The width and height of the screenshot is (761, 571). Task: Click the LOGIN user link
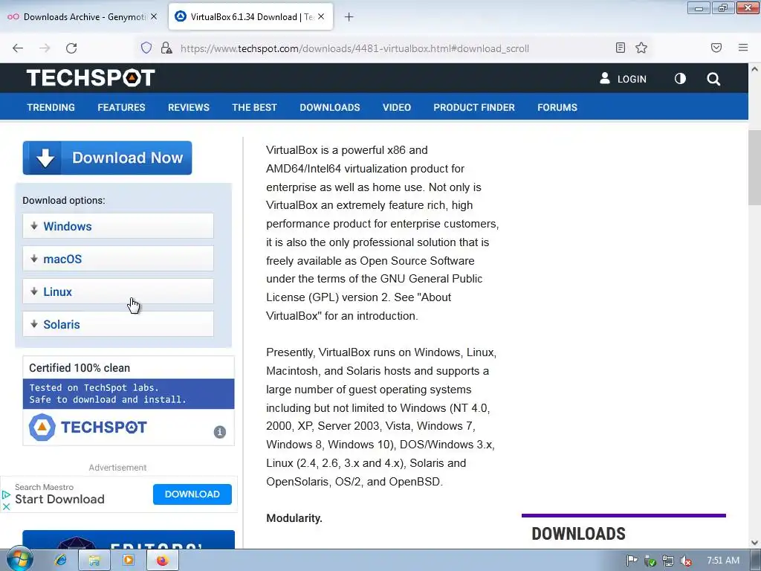click(x=623, y=79)
